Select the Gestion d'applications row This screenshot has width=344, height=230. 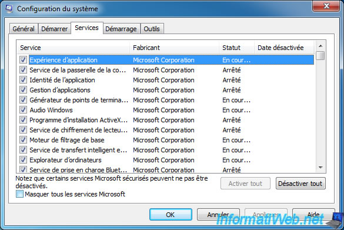167,90
